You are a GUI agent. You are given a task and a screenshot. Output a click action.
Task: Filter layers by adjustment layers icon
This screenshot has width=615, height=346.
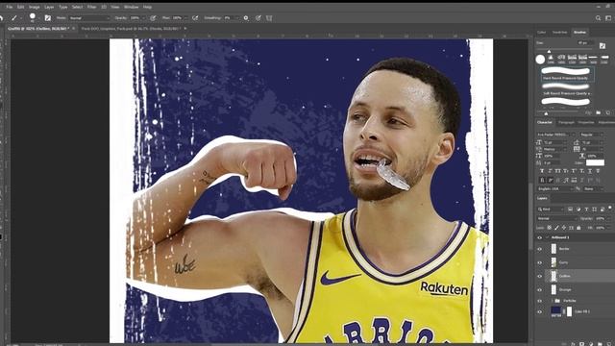578,210
